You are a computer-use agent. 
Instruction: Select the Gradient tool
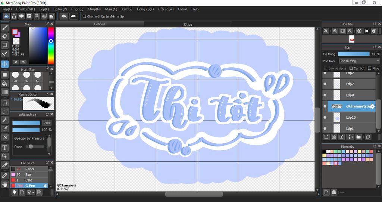pyautogui.click(x=4, y=92)
